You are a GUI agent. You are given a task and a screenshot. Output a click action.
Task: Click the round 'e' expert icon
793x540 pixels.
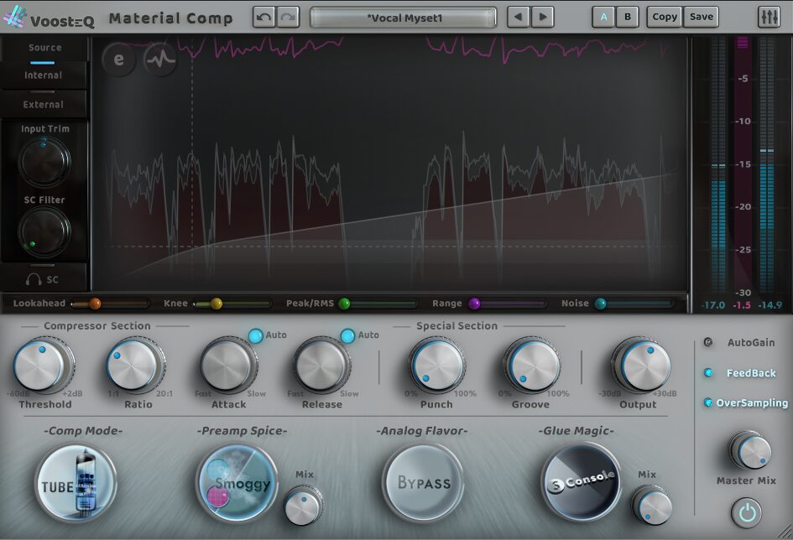click(119, 60)
